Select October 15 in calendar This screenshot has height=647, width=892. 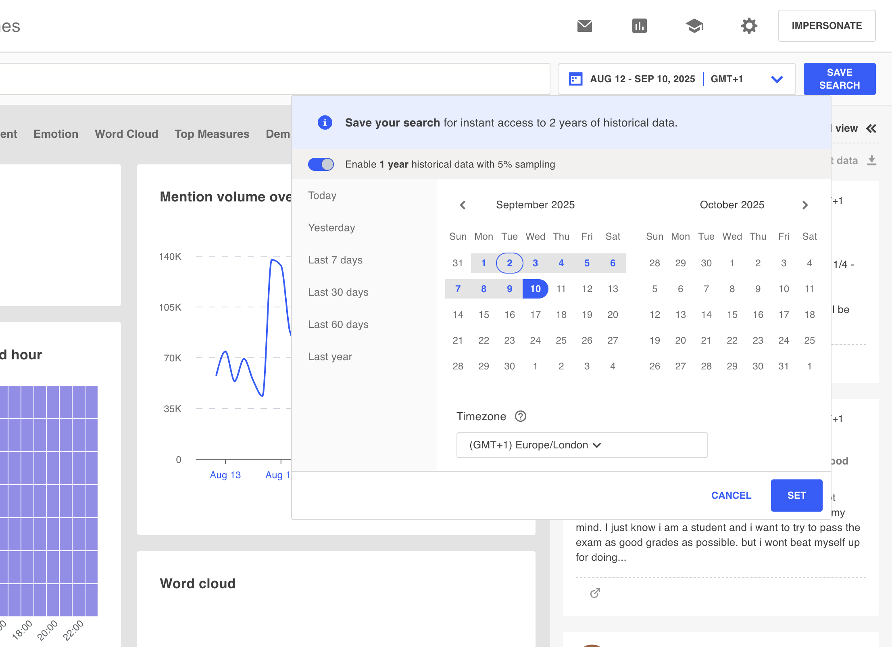click(732, 315)
